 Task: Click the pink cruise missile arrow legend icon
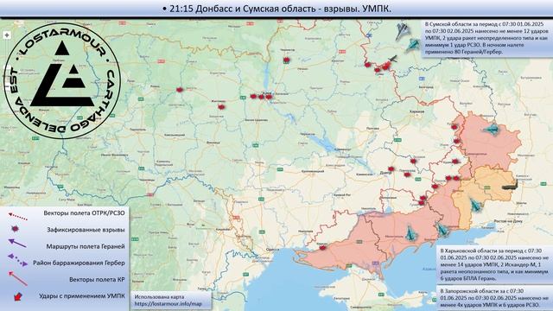coord(17,278)
